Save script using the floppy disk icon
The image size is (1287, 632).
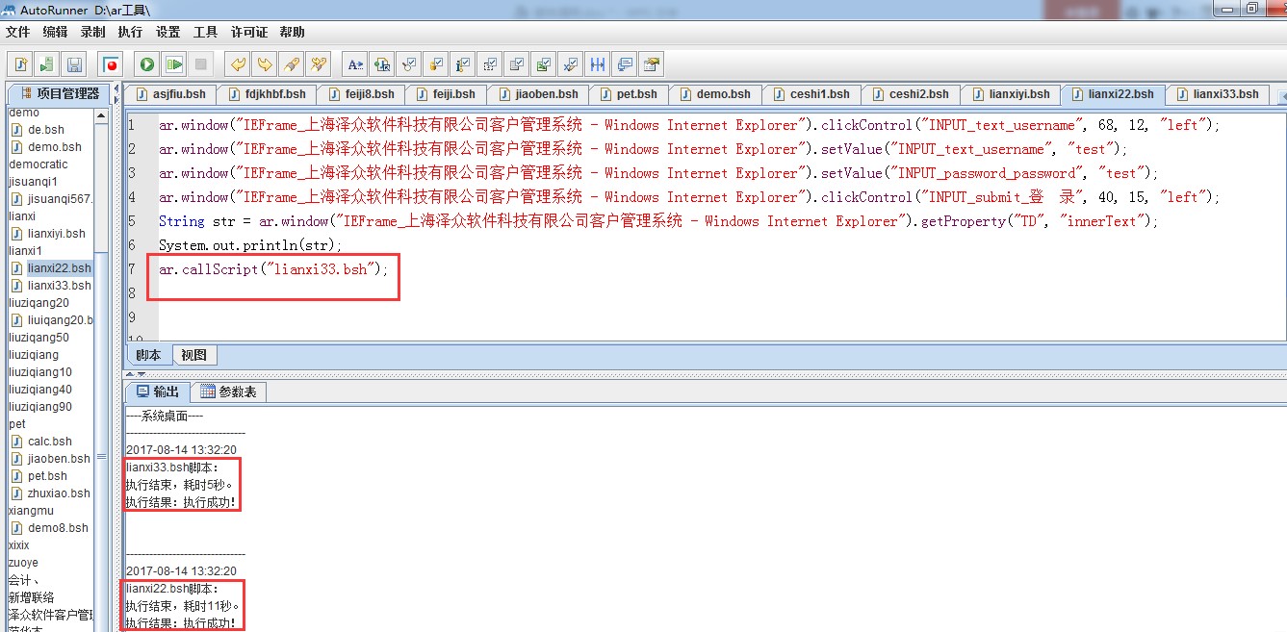pos(74,64)
